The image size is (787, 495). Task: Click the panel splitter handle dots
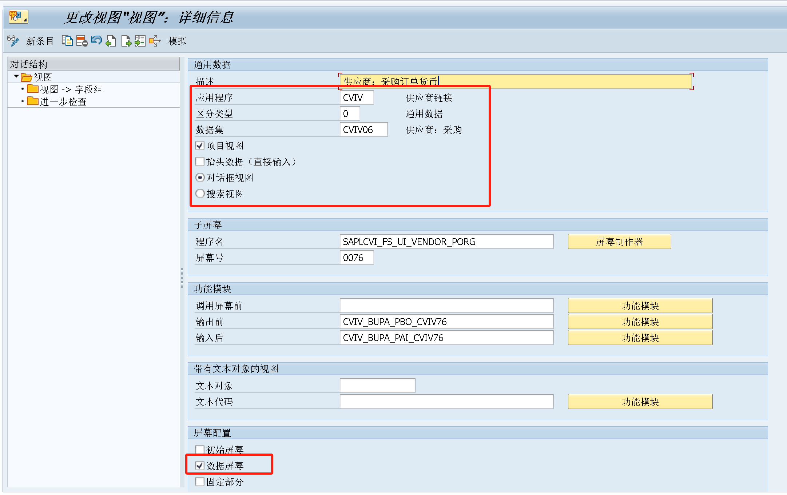[x=182, y=278]
